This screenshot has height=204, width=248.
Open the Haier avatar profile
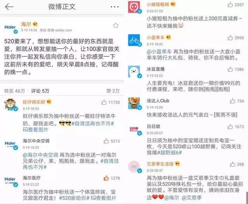(11, 28)
